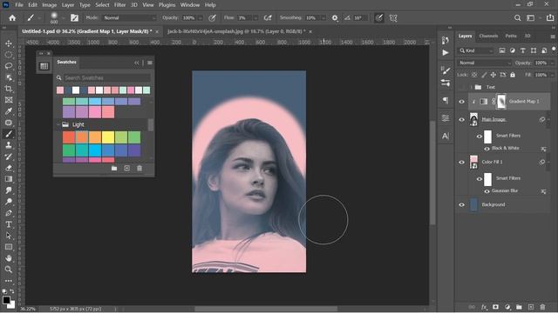Select the History Brush tool
This screenshot has height=313, width=558.
[x=9, y=156]
